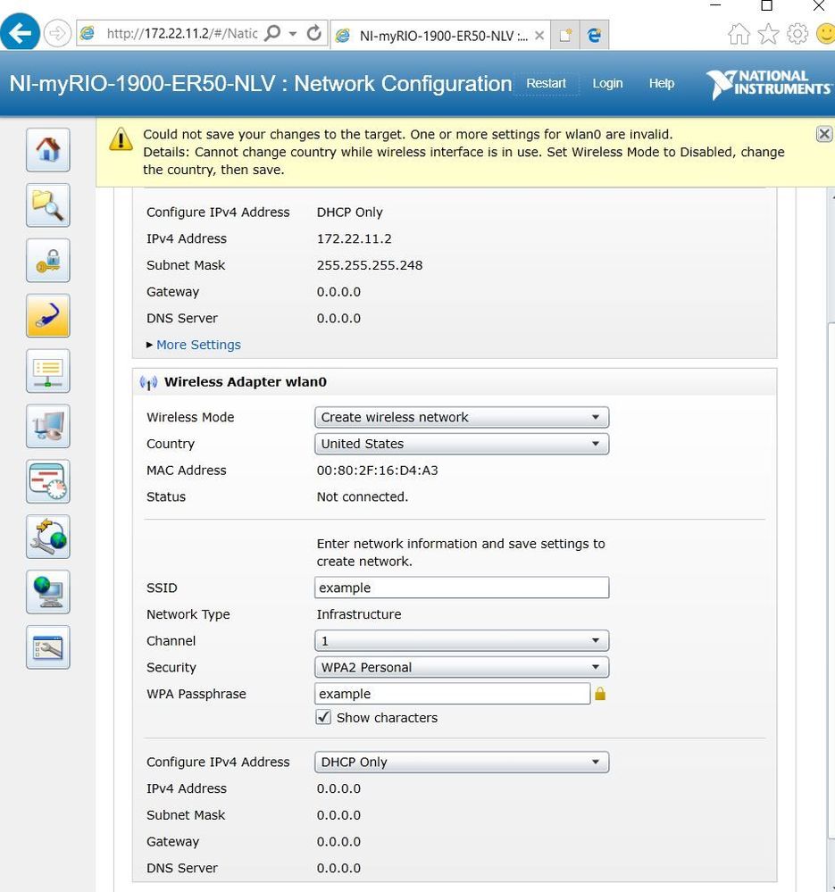Open the network list sidebar icon
835x892 pixels.
point(48,371)
